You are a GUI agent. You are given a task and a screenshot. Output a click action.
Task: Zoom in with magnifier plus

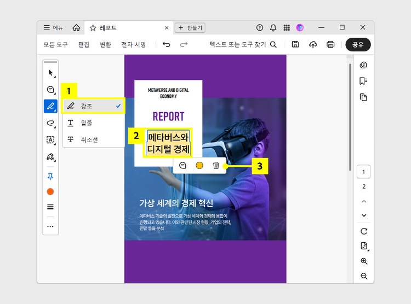pyautogui.click(x=364, y=261)
